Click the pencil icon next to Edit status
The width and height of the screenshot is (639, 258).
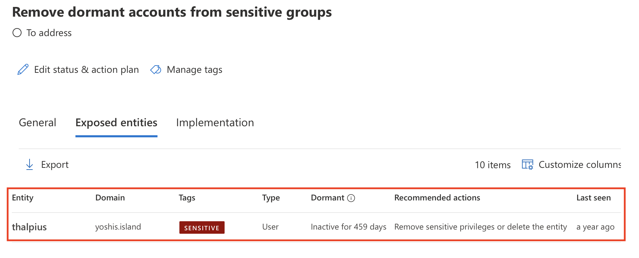[23, 69]
